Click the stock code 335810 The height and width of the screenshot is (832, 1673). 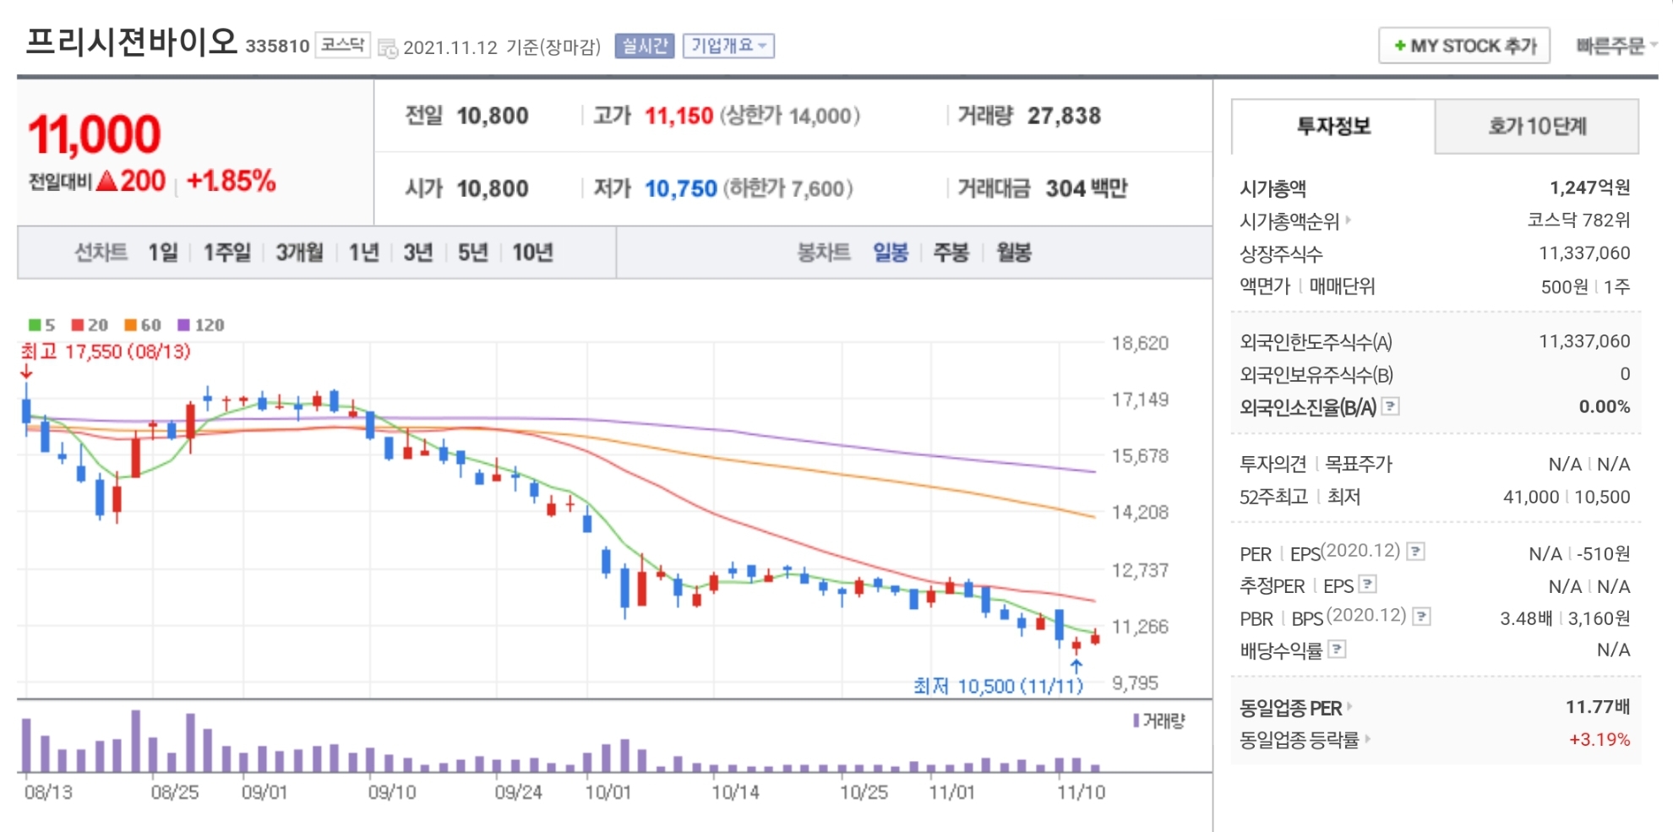point(277,46)
